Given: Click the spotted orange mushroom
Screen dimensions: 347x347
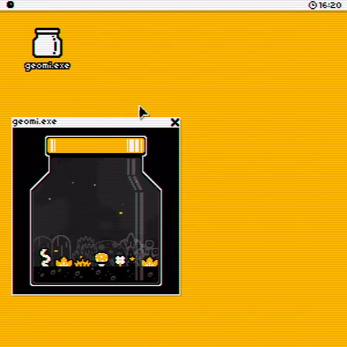Looking at the screenshot, I should click(x=101, y=259).
